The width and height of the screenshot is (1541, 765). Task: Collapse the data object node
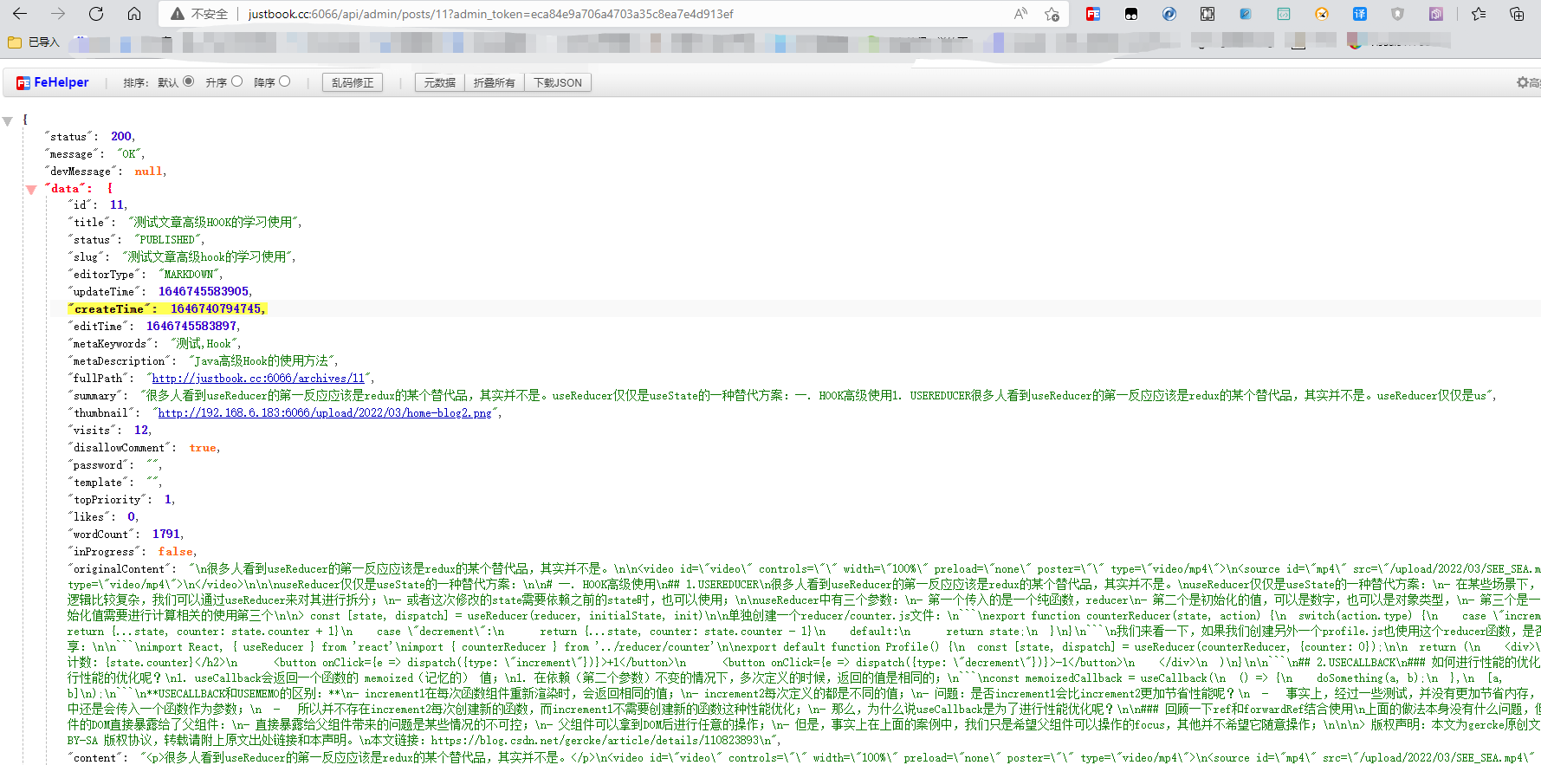pos(31,190)
